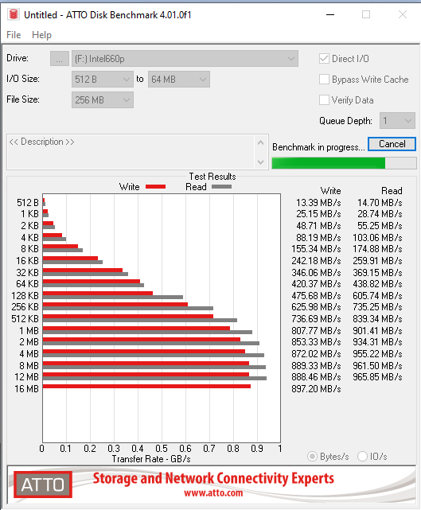Click the 16 MB red write bar

(146, 386)
